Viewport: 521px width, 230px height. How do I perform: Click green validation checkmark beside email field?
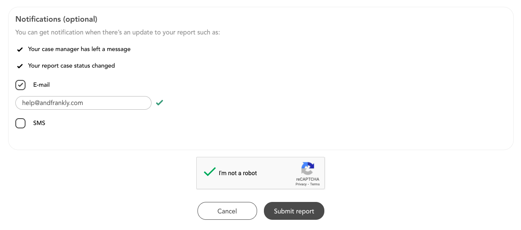[159, 102]
